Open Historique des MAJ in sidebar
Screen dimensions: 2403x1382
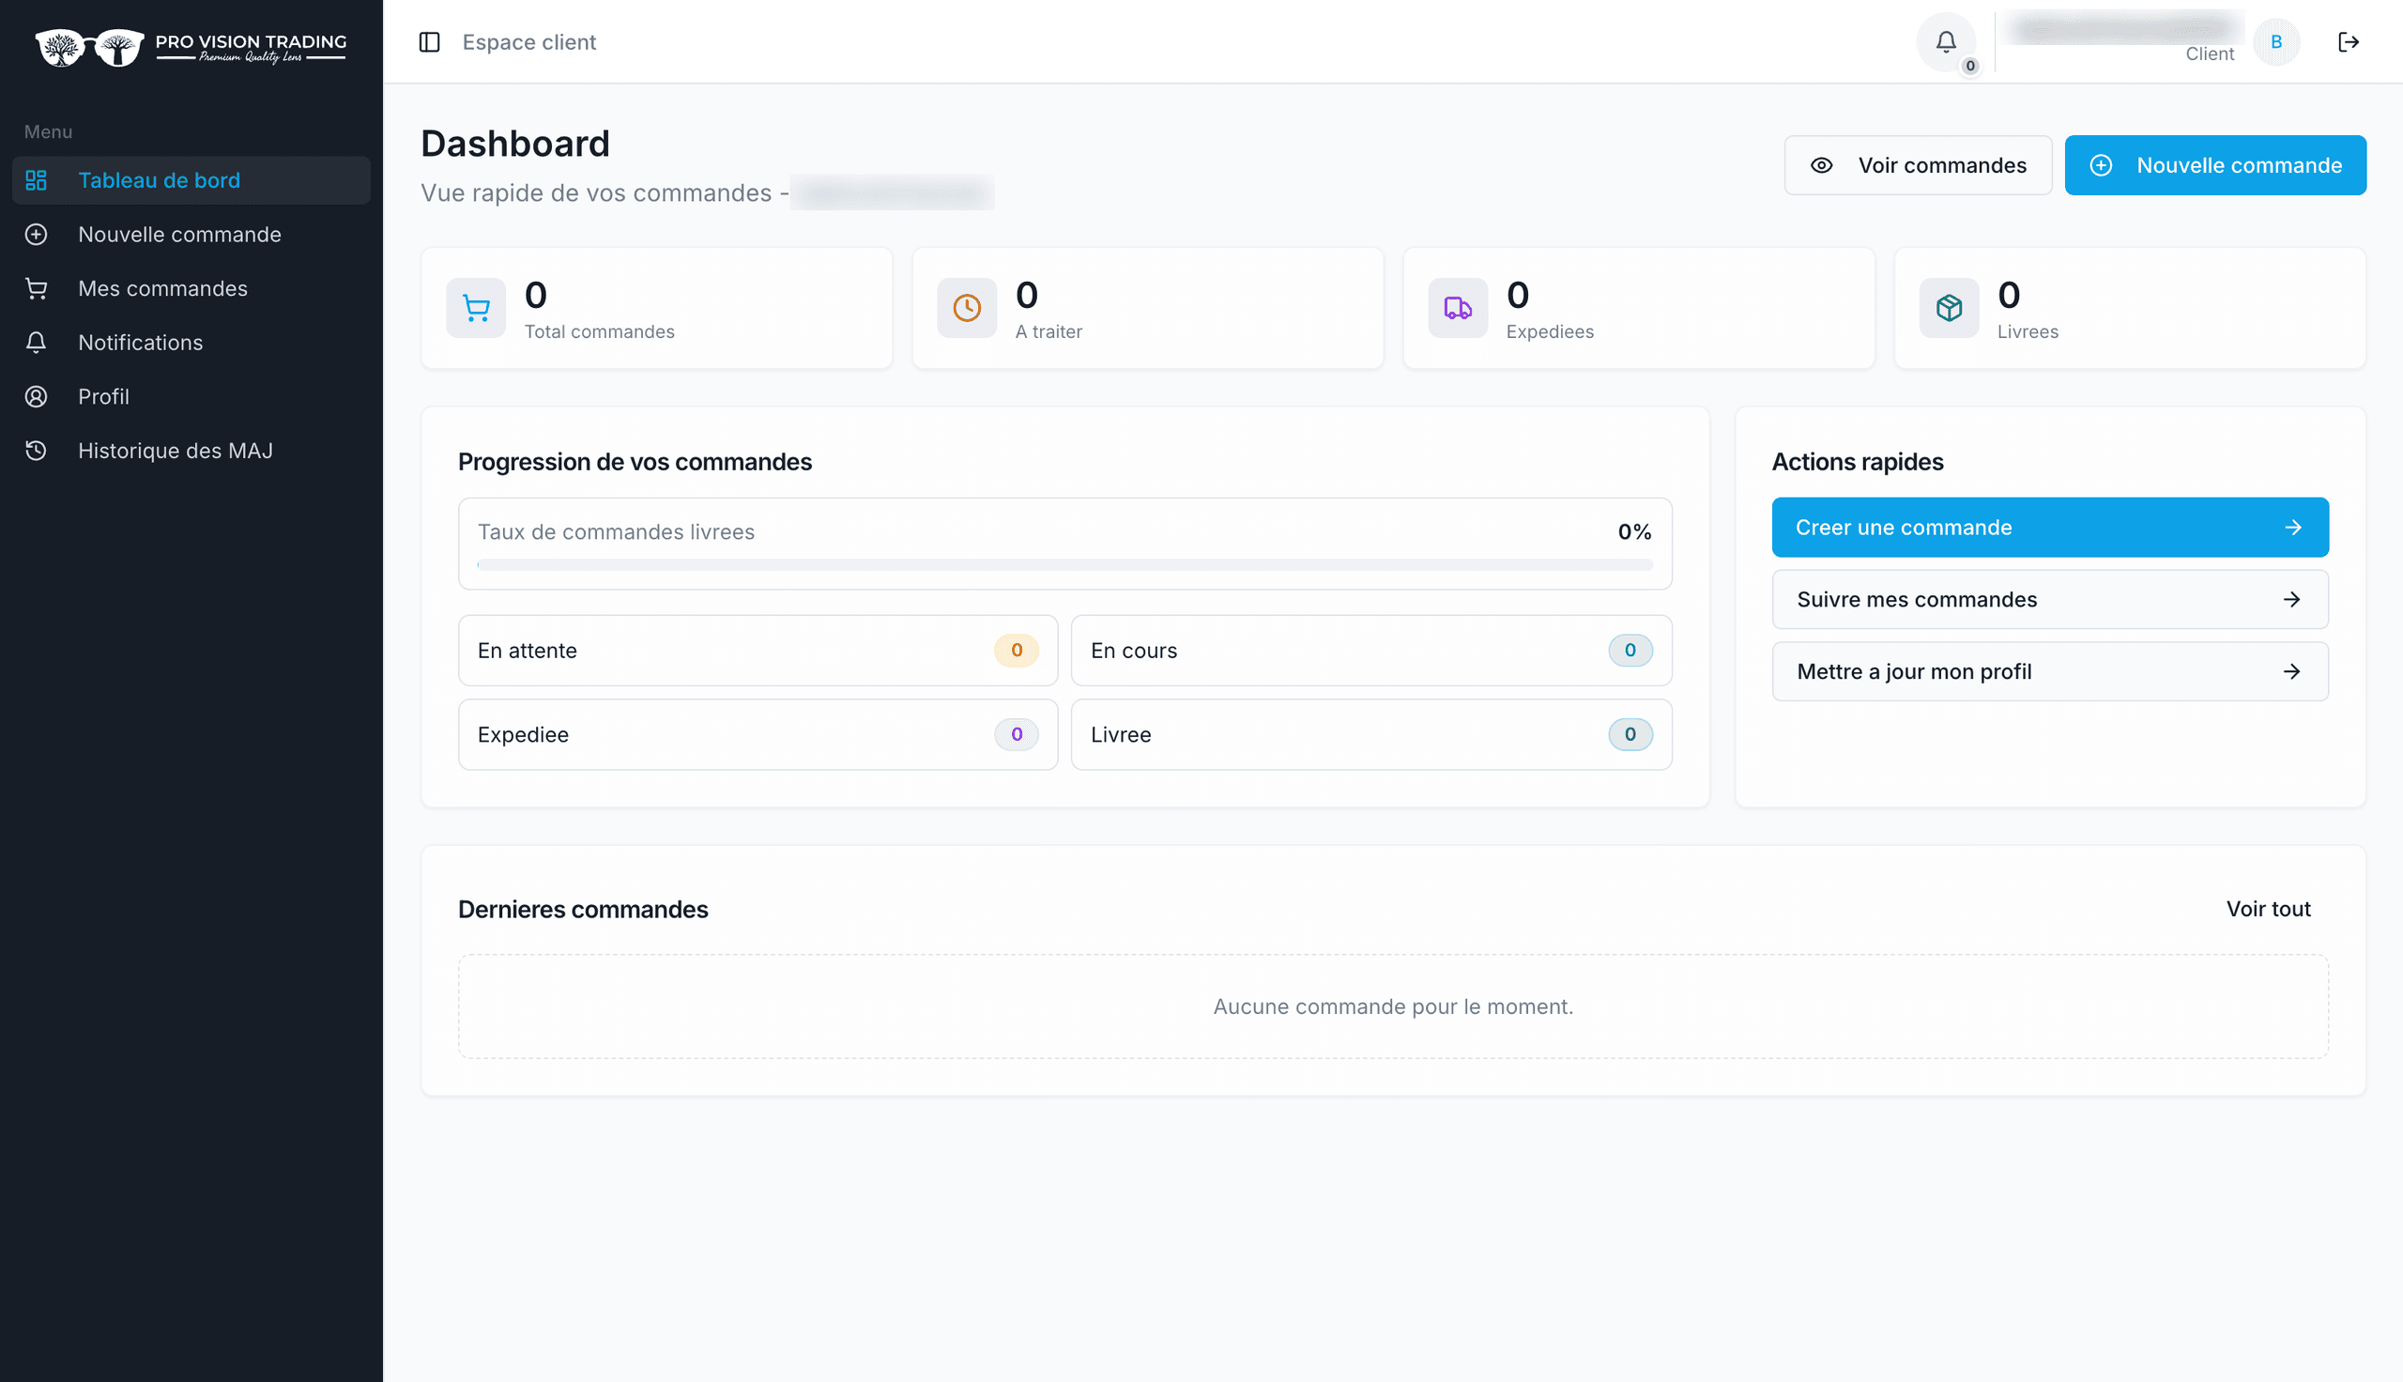[x=191, y=451]
